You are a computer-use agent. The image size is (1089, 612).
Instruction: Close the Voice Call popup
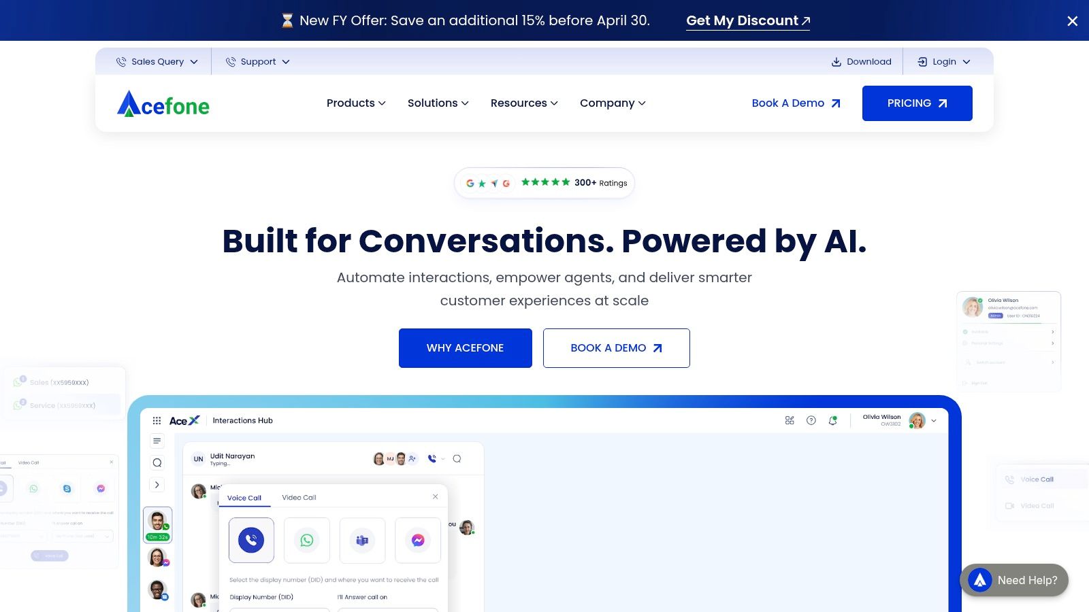coord(436,497)
